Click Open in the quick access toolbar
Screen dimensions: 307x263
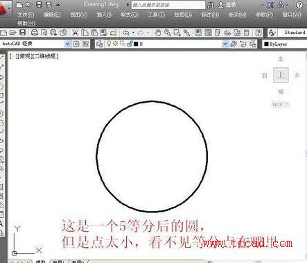click(29, 5)
